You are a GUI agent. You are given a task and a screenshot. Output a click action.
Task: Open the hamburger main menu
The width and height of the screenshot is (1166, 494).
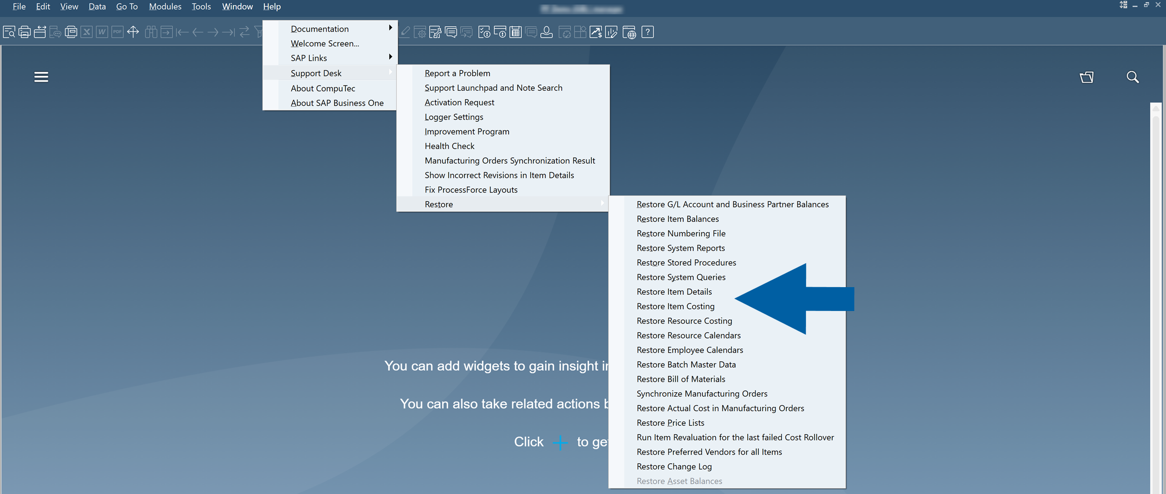point(41,77)
